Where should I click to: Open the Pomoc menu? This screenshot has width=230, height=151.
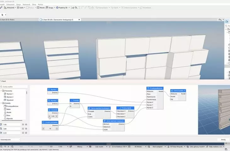click(x=40, y=4)
